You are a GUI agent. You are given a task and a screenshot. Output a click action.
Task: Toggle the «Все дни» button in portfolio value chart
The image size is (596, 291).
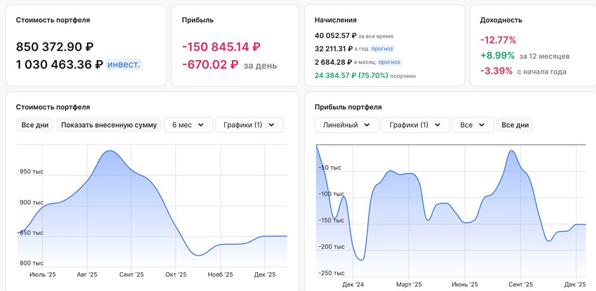click(35, 125)
